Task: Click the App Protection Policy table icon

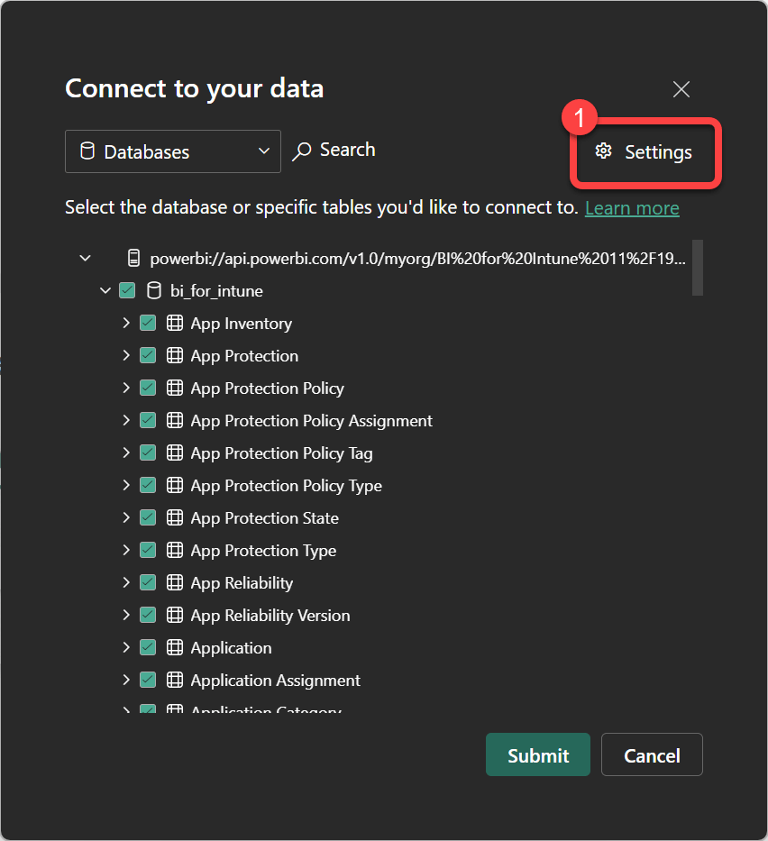Action: [174, 388]
